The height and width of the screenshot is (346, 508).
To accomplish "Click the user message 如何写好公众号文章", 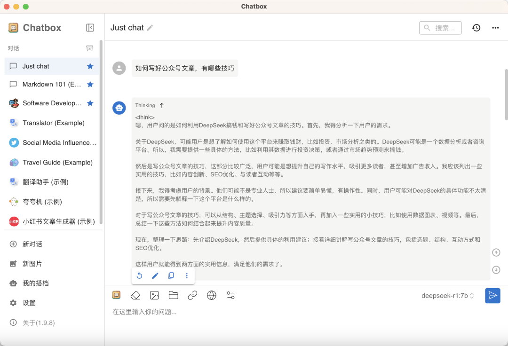I will (x=185, y=68).
